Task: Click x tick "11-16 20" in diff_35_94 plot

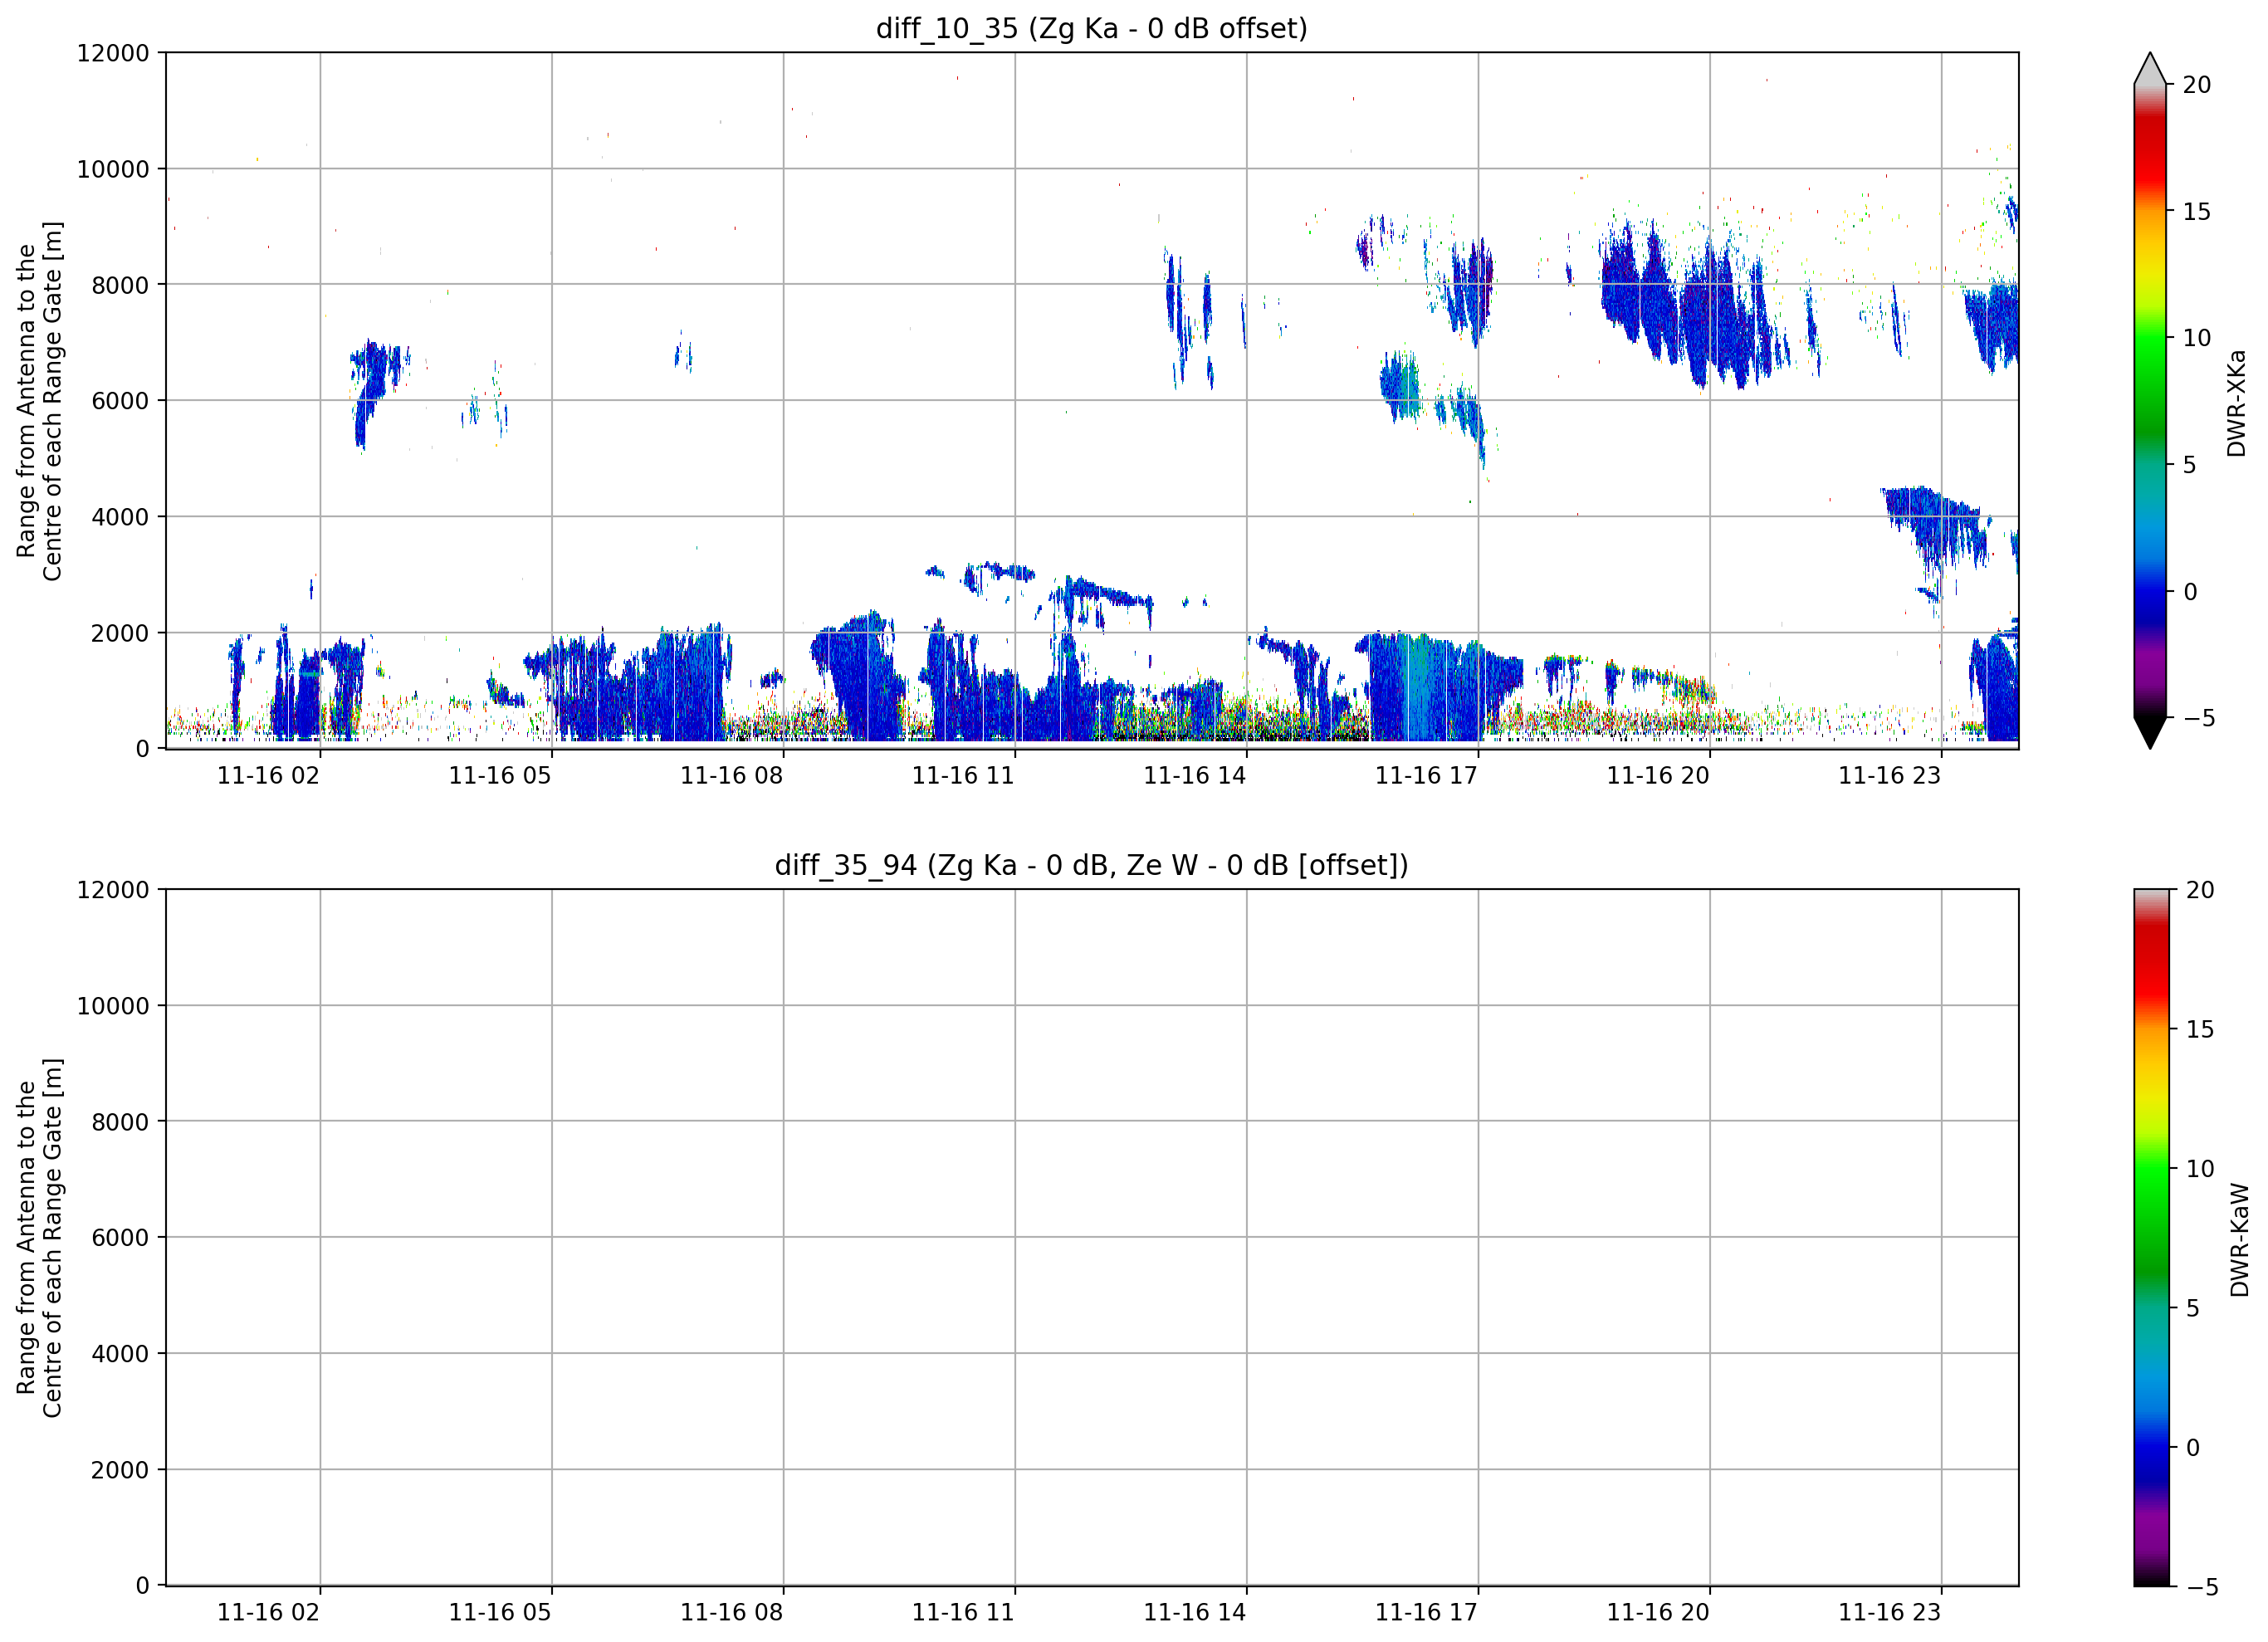Action: 1658,1613
